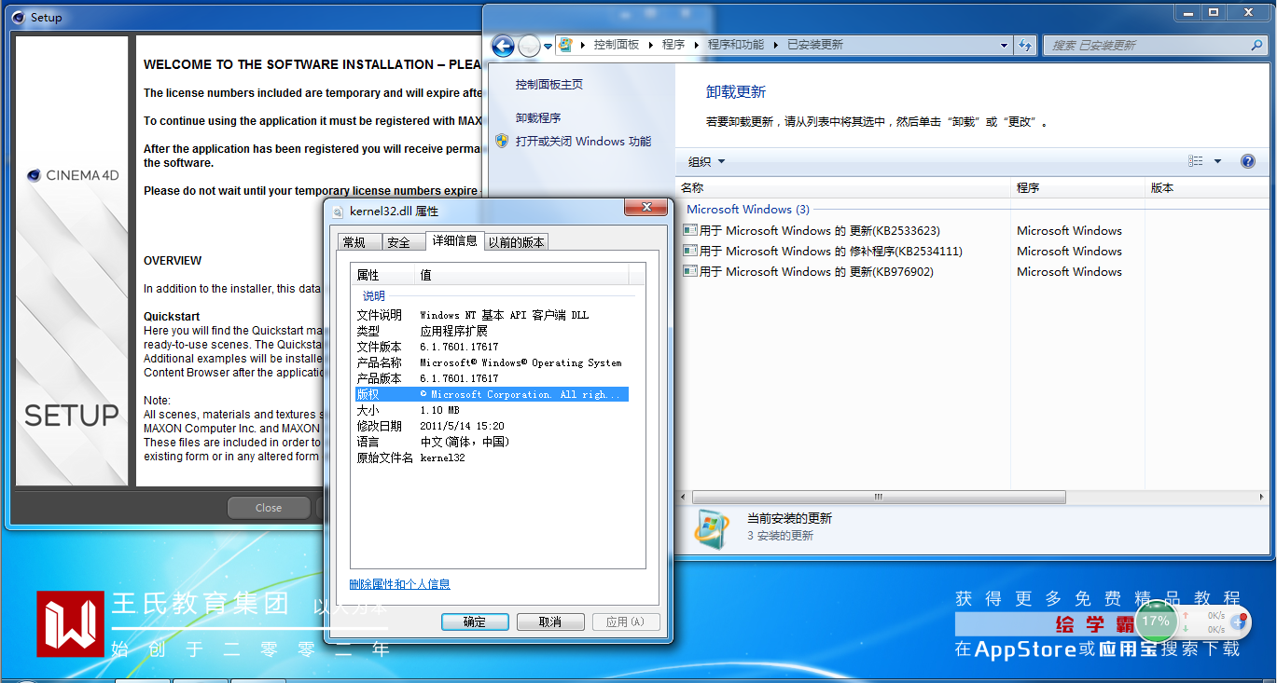Open the more view options dropdown arrow
Screen dimensions: 1277x683
pyautogui.click(x=1217, y=161)
